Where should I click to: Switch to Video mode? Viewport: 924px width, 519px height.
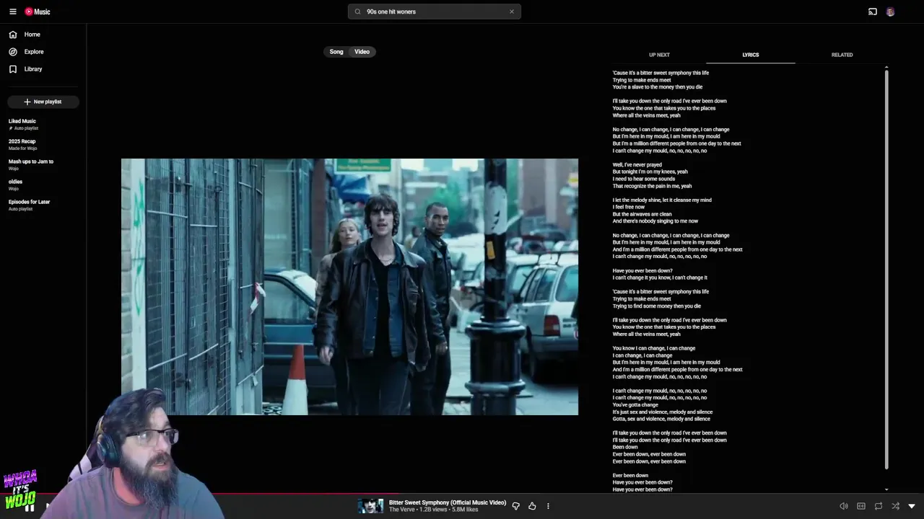(x=362, y=52)
